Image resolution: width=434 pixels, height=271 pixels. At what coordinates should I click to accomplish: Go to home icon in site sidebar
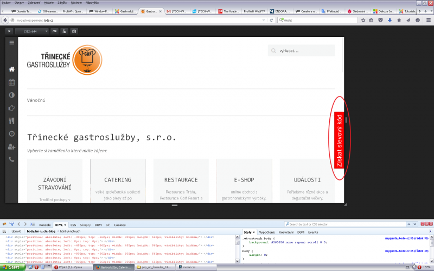tap(11, 69)
